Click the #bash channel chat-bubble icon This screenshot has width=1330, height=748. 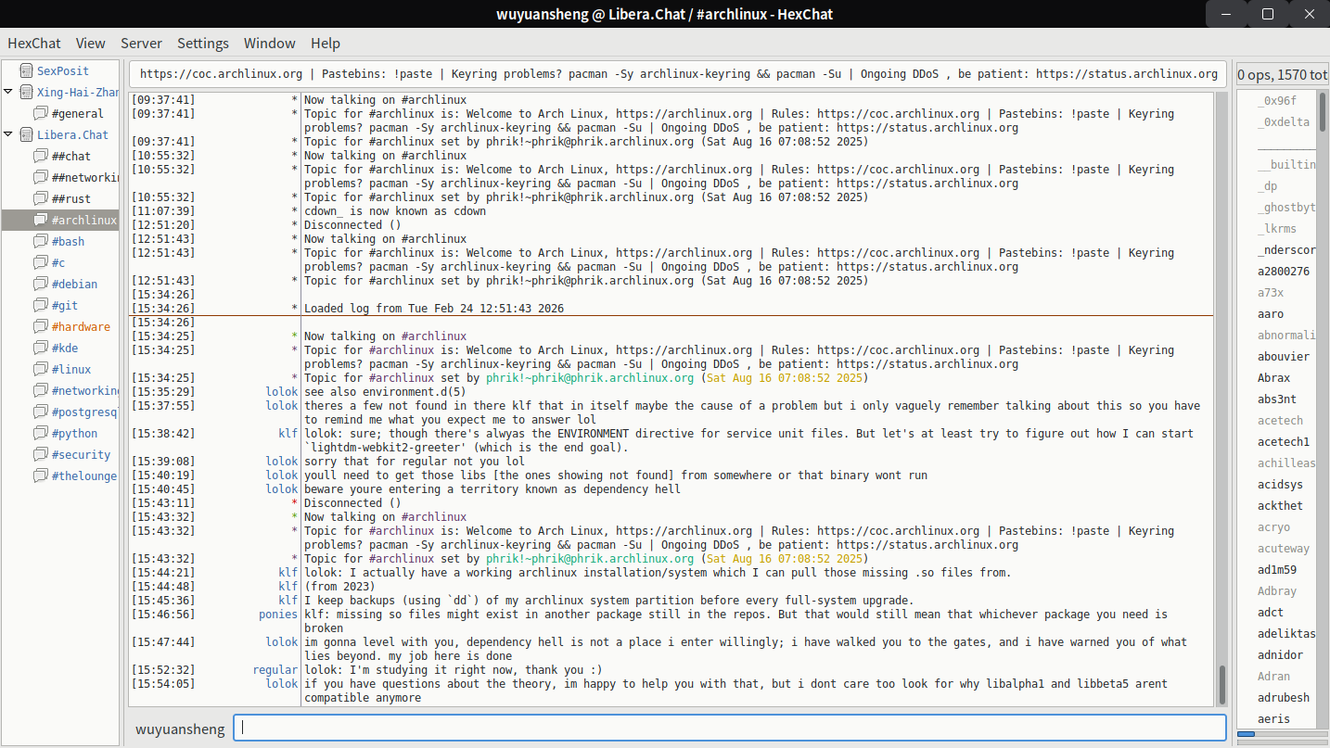click(41, 241)
